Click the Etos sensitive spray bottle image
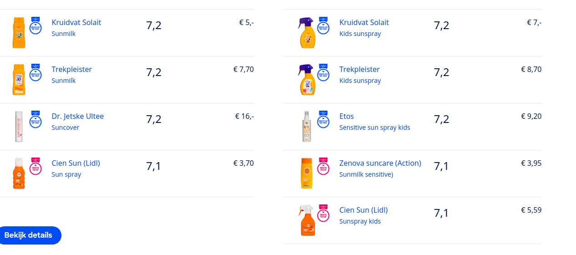The image size is (576, 255). [x=306, y=126]
